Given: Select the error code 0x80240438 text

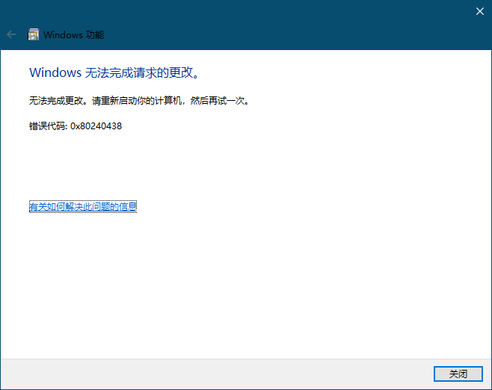Looking at the screenshot, I should coord(96,126).
